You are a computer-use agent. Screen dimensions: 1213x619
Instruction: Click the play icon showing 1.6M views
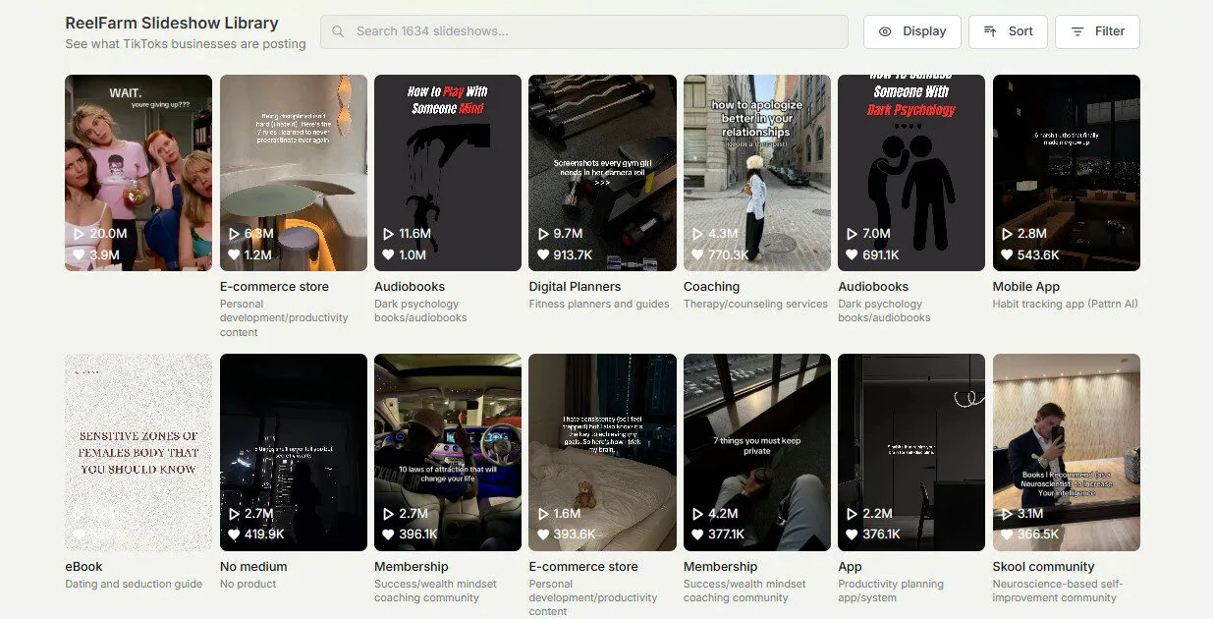point(543,513)
